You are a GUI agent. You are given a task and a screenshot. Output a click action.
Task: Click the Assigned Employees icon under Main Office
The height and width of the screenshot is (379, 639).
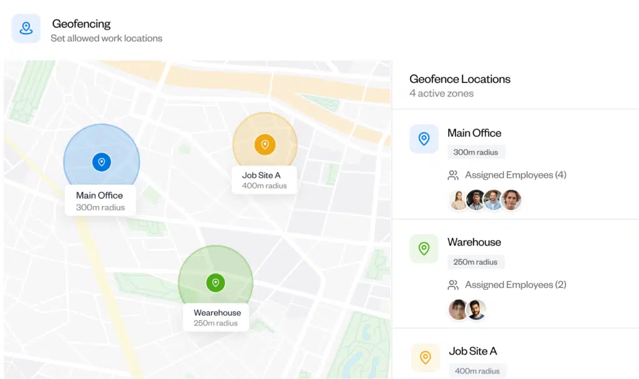[x=453, y=175]
